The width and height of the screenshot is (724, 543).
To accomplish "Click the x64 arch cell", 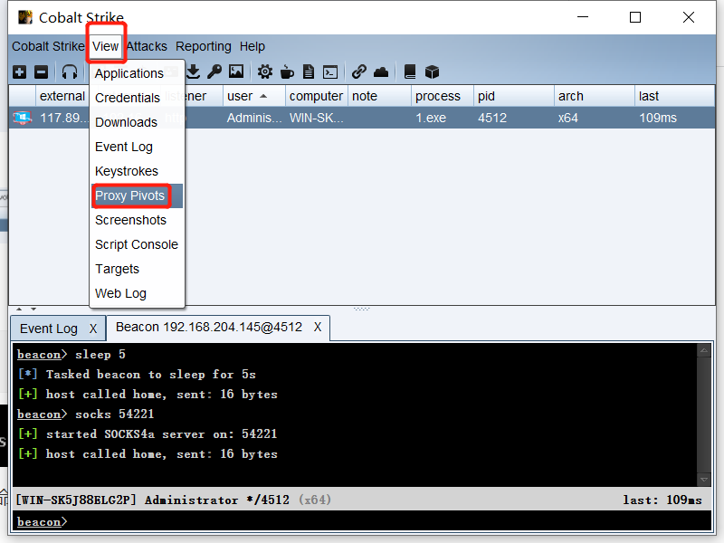I will pos(594,118).
